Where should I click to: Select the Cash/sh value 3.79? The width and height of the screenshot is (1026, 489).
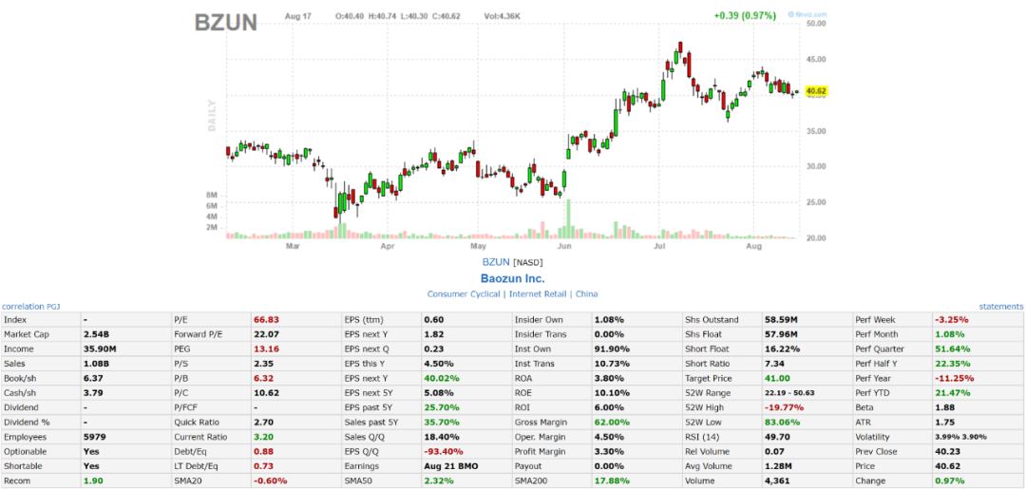[x=93, y=393]
